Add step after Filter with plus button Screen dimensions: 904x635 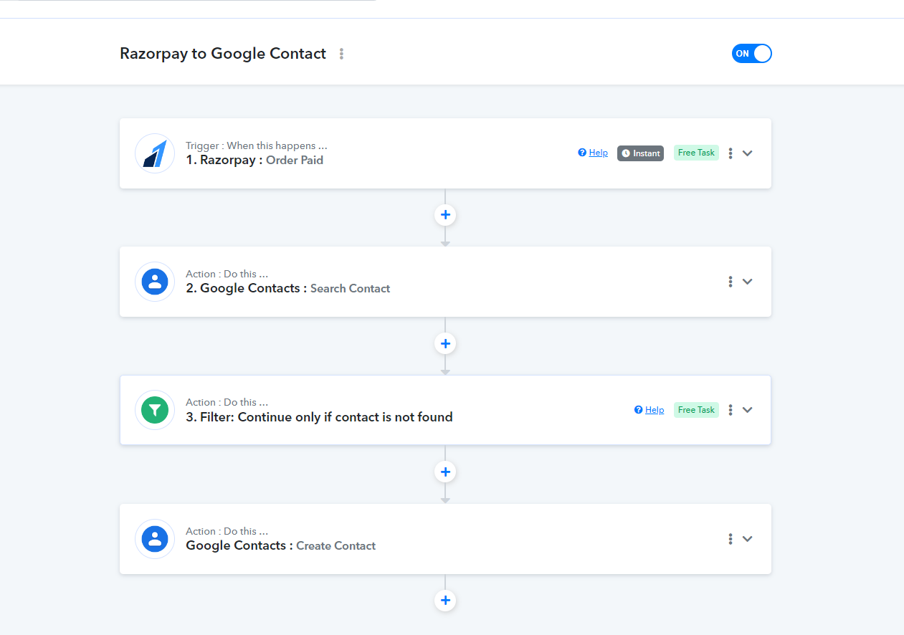pos(445,472)
